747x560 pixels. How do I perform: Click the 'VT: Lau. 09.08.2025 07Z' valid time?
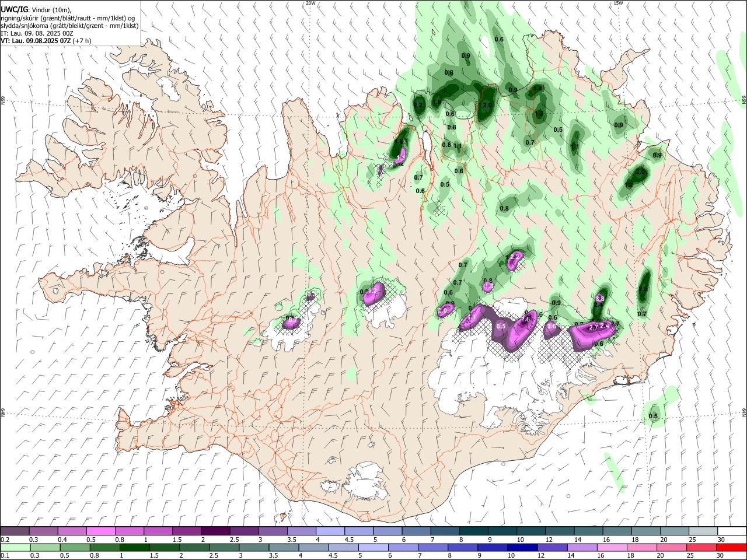(36, 41)
